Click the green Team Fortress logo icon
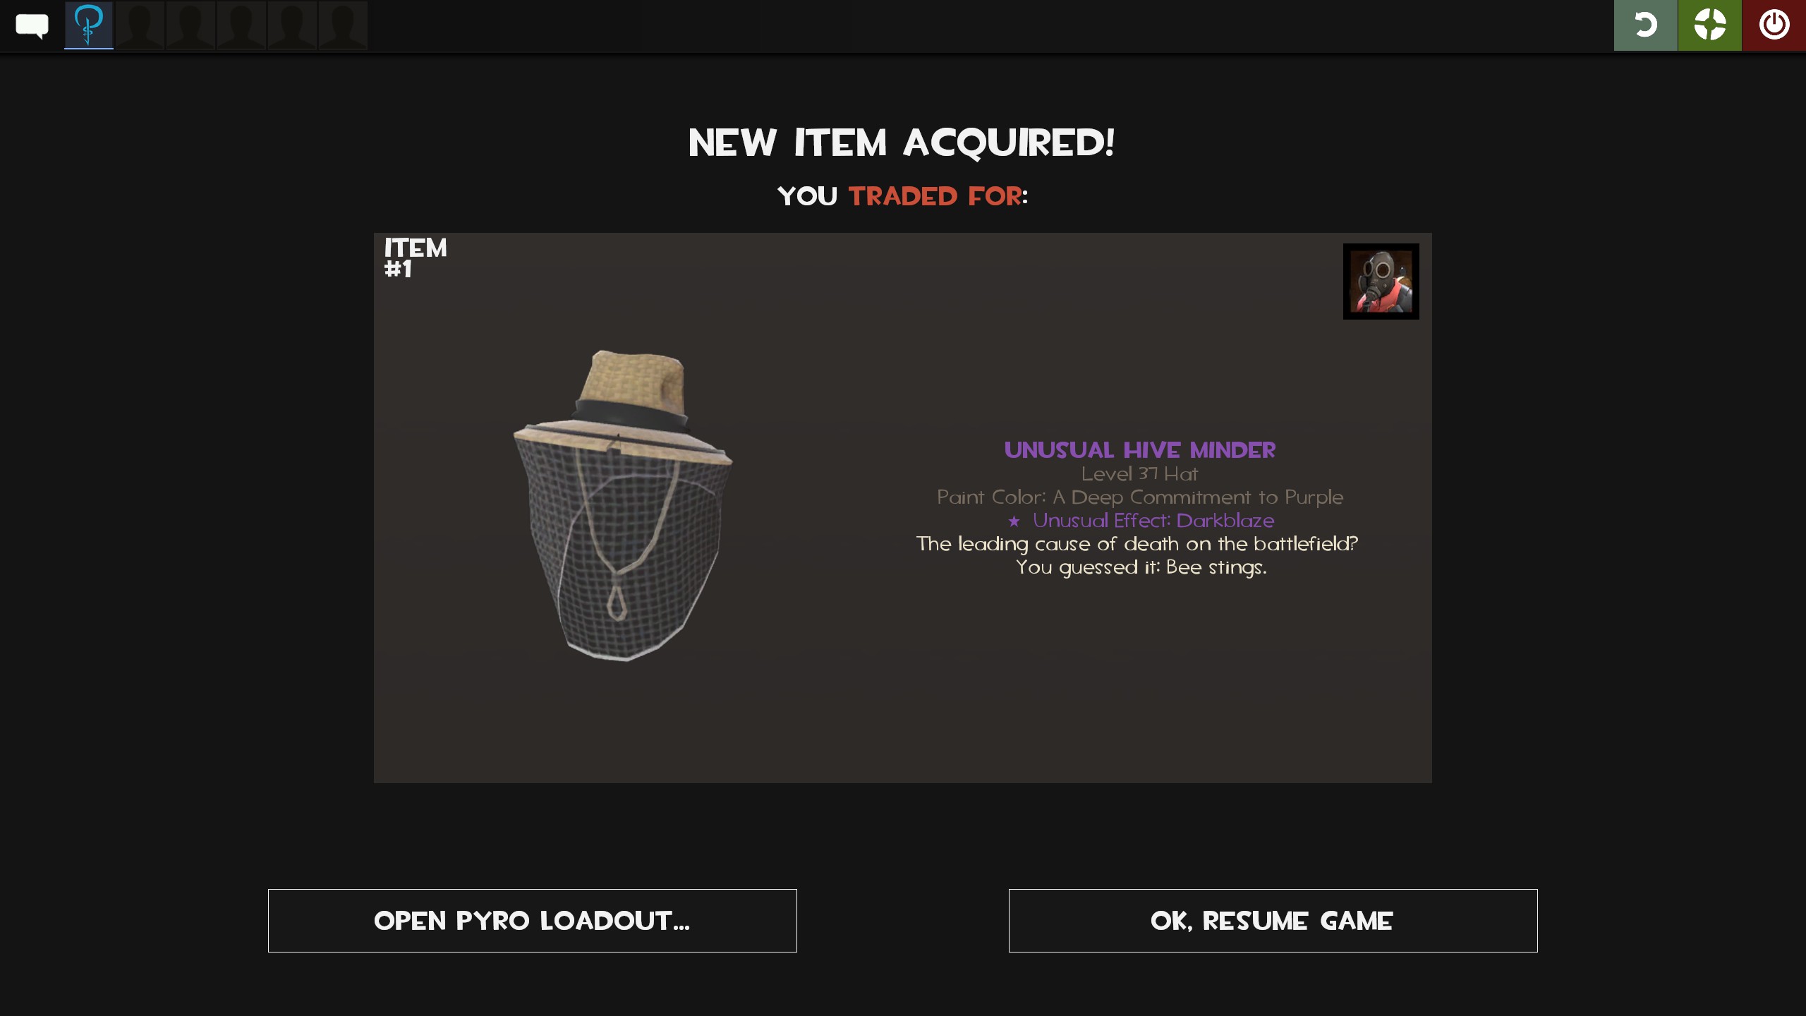 [1710, 25]
